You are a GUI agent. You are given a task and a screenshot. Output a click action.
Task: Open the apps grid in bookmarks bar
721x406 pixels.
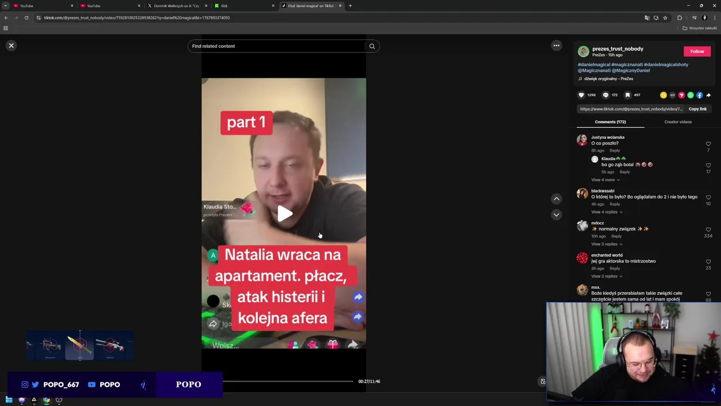tap(6, 28)
